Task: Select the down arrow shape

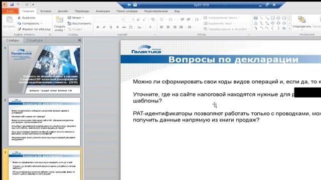Action: click(x=278, y=23)
